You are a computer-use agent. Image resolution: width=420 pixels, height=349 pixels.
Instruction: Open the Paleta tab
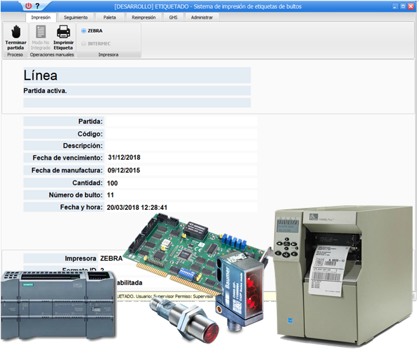click(110, 17)
